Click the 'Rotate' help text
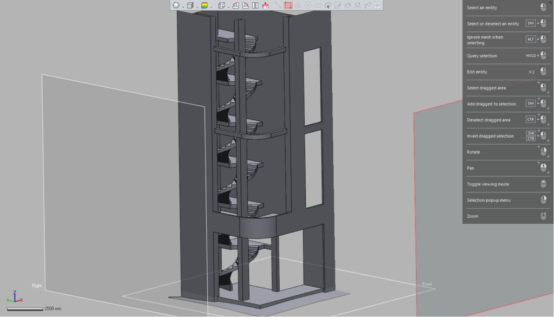 click(473, 152)
